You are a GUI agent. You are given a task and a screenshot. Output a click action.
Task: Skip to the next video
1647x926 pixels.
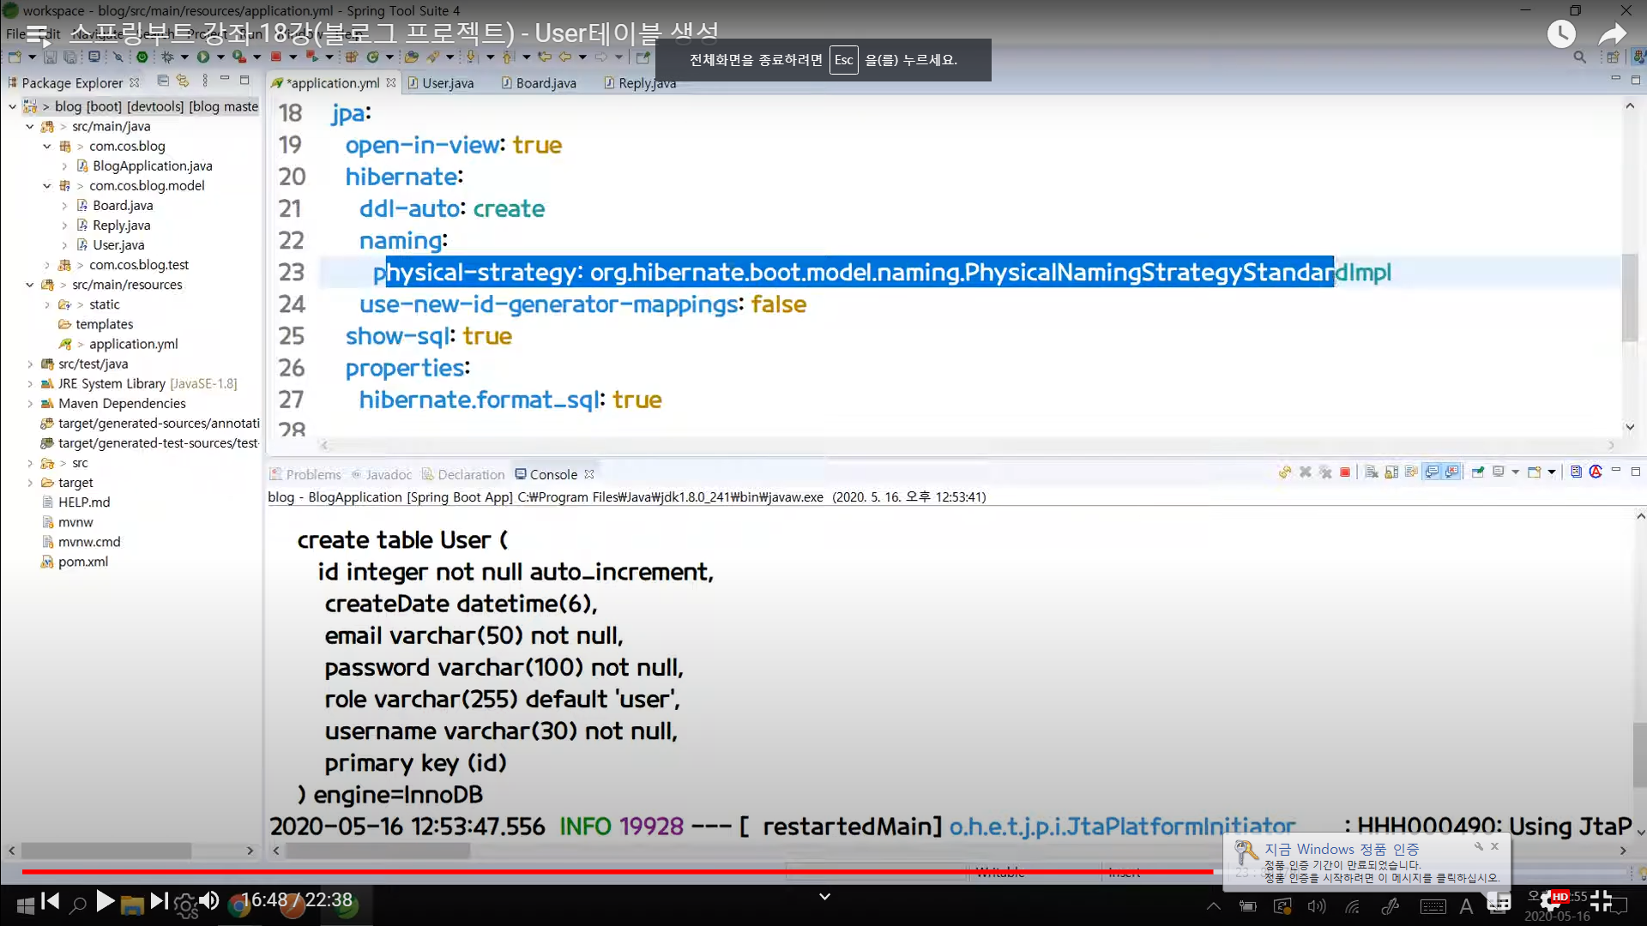tap(159, 901)
